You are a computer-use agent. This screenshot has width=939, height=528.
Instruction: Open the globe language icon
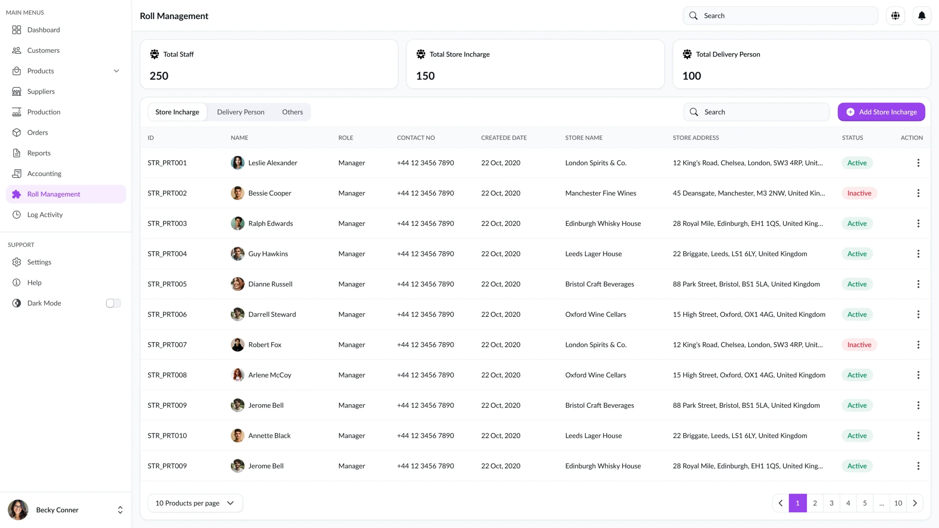coord(895,16)
